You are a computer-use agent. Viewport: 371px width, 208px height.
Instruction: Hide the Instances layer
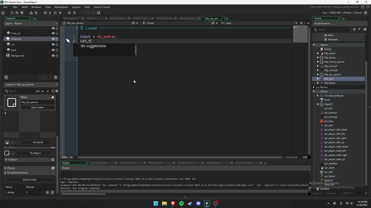point(53,39)
